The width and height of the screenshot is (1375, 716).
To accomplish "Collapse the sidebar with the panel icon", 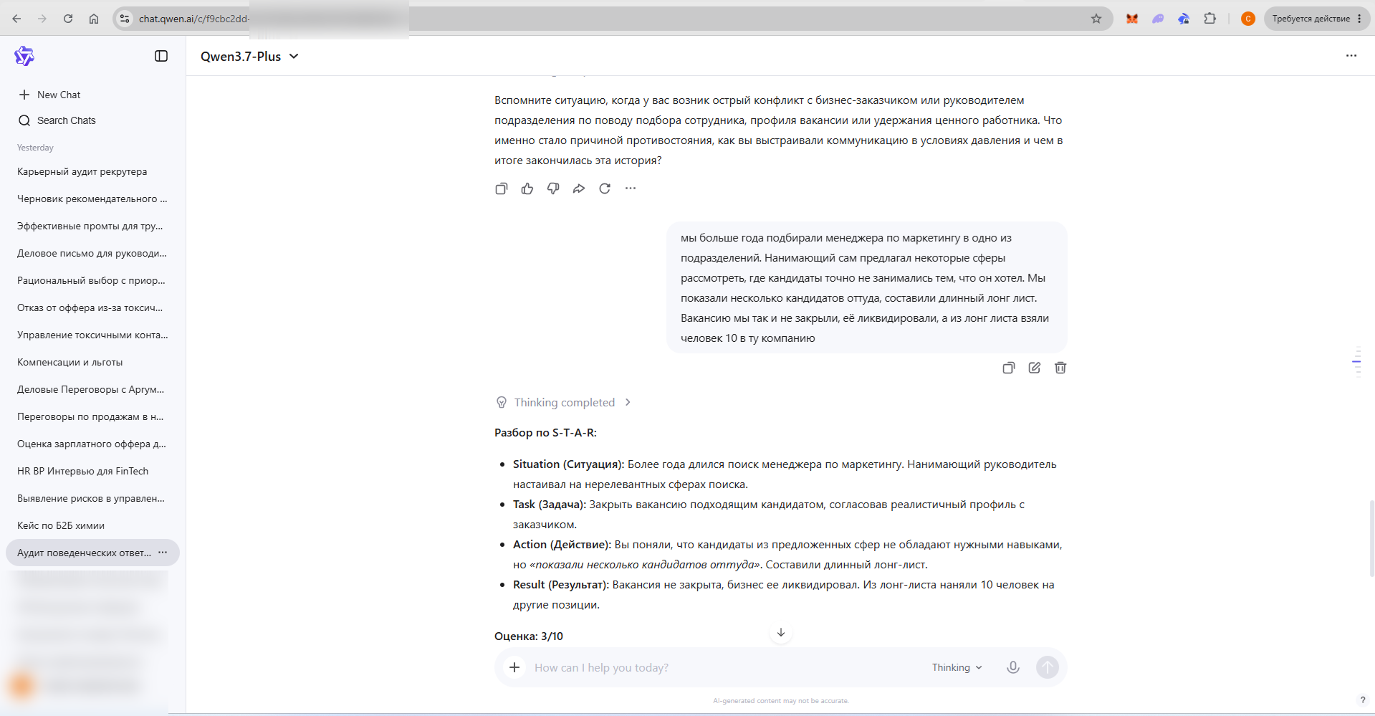I will click(161, 56).
